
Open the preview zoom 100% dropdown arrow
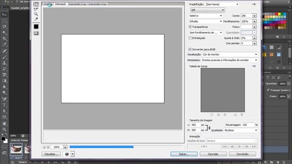click(x=65, y=147)
